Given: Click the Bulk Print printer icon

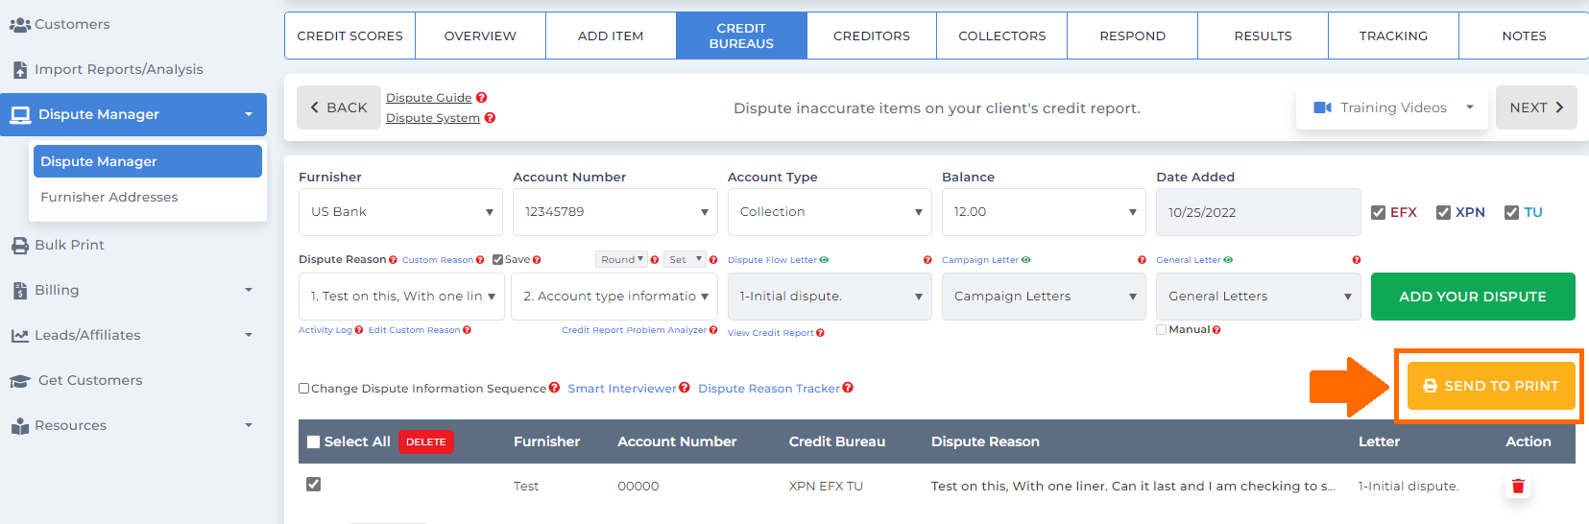Looking at the screenshot, I should pos(20,246).
